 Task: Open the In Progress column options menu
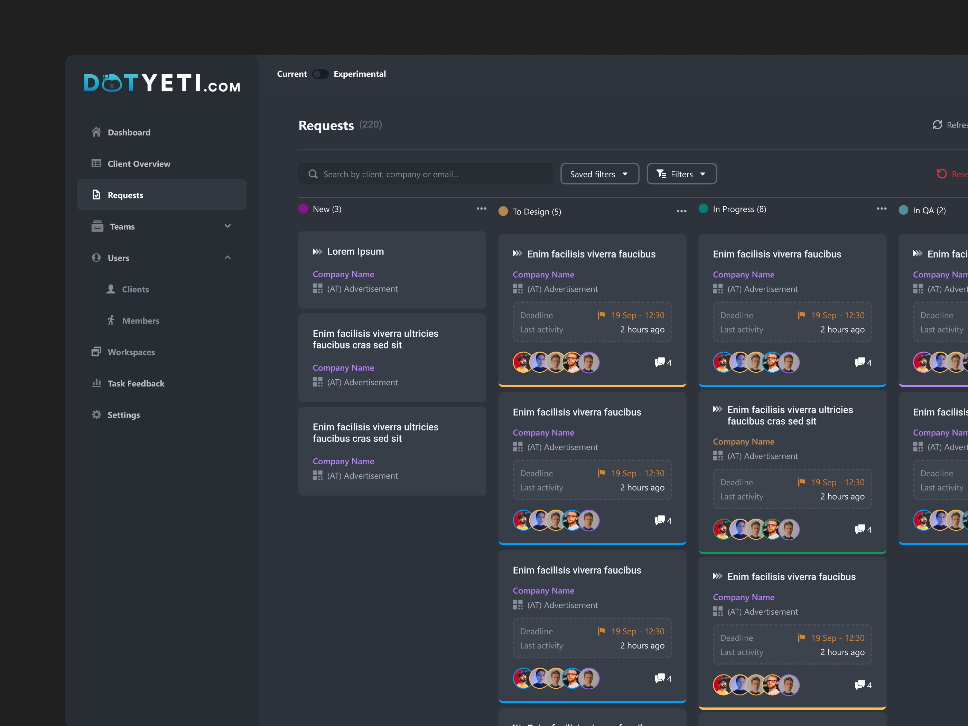point(881,209)
